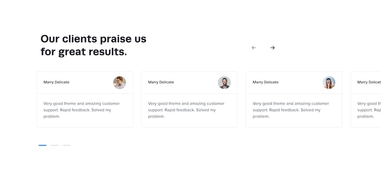This screenshot has height=177, width=381.
Task: Click the cut-off fourth card's testimonial text
Action: click(x=368, y=110)
